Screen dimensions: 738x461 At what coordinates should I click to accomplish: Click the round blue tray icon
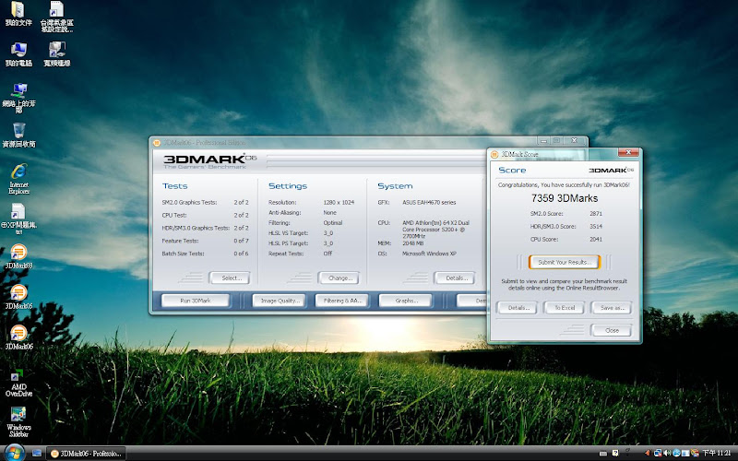[x=676, y=454]
